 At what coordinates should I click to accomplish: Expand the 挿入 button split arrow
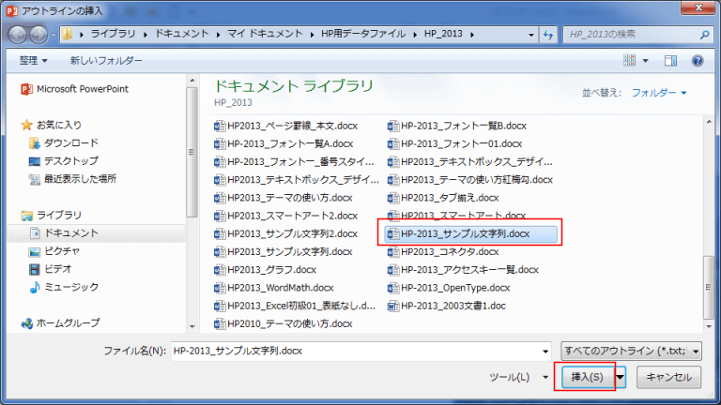[x=621, y=378]
